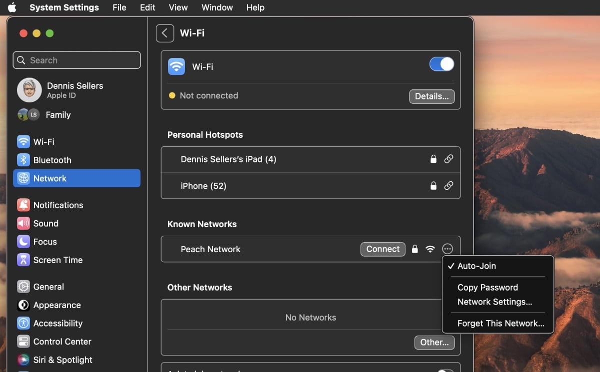Toggle Auto-Join for Peach Network
This screenshot has height=372, width=600.
coord(476,266)
